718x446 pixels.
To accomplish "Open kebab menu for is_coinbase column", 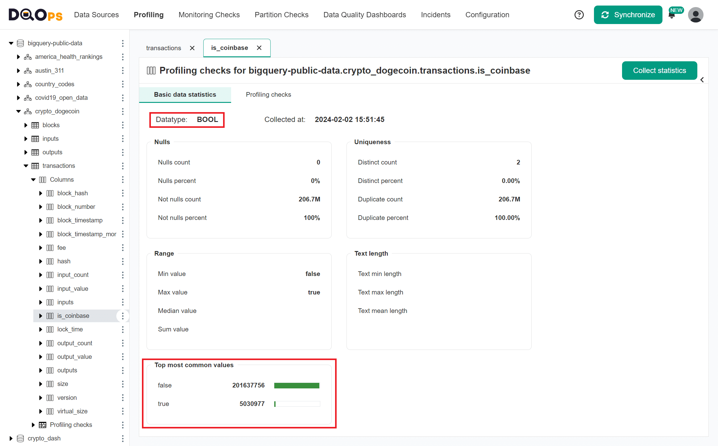I will coord(122,316).
